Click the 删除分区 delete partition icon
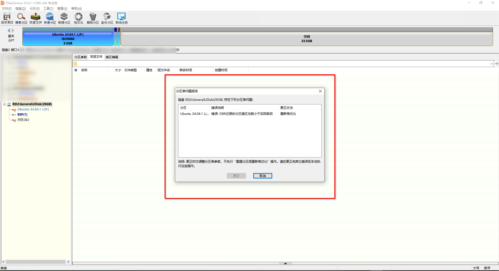The image size is (499, 271). 93,18
